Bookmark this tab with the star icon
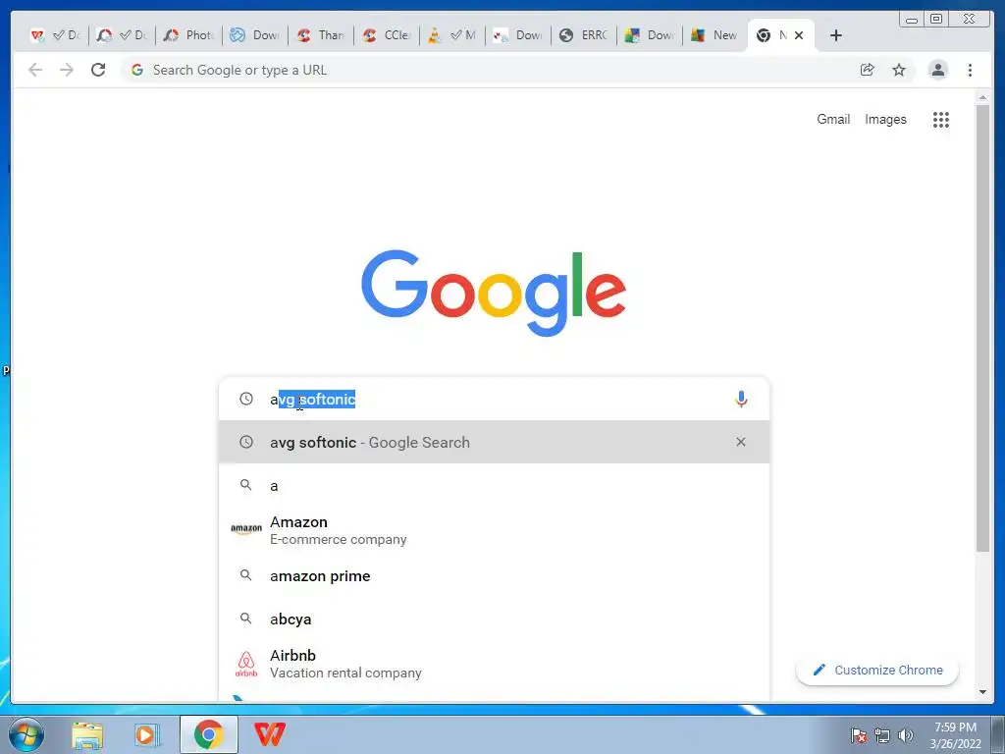Screen dimensions: 1005x754 click(x=899, y=70)
